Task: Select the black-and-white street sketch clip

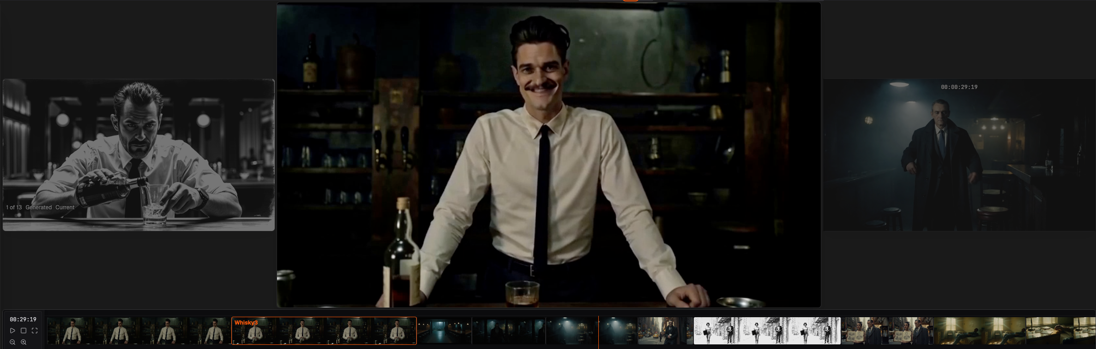Action: pyautogui.click(x=767, y=331)
